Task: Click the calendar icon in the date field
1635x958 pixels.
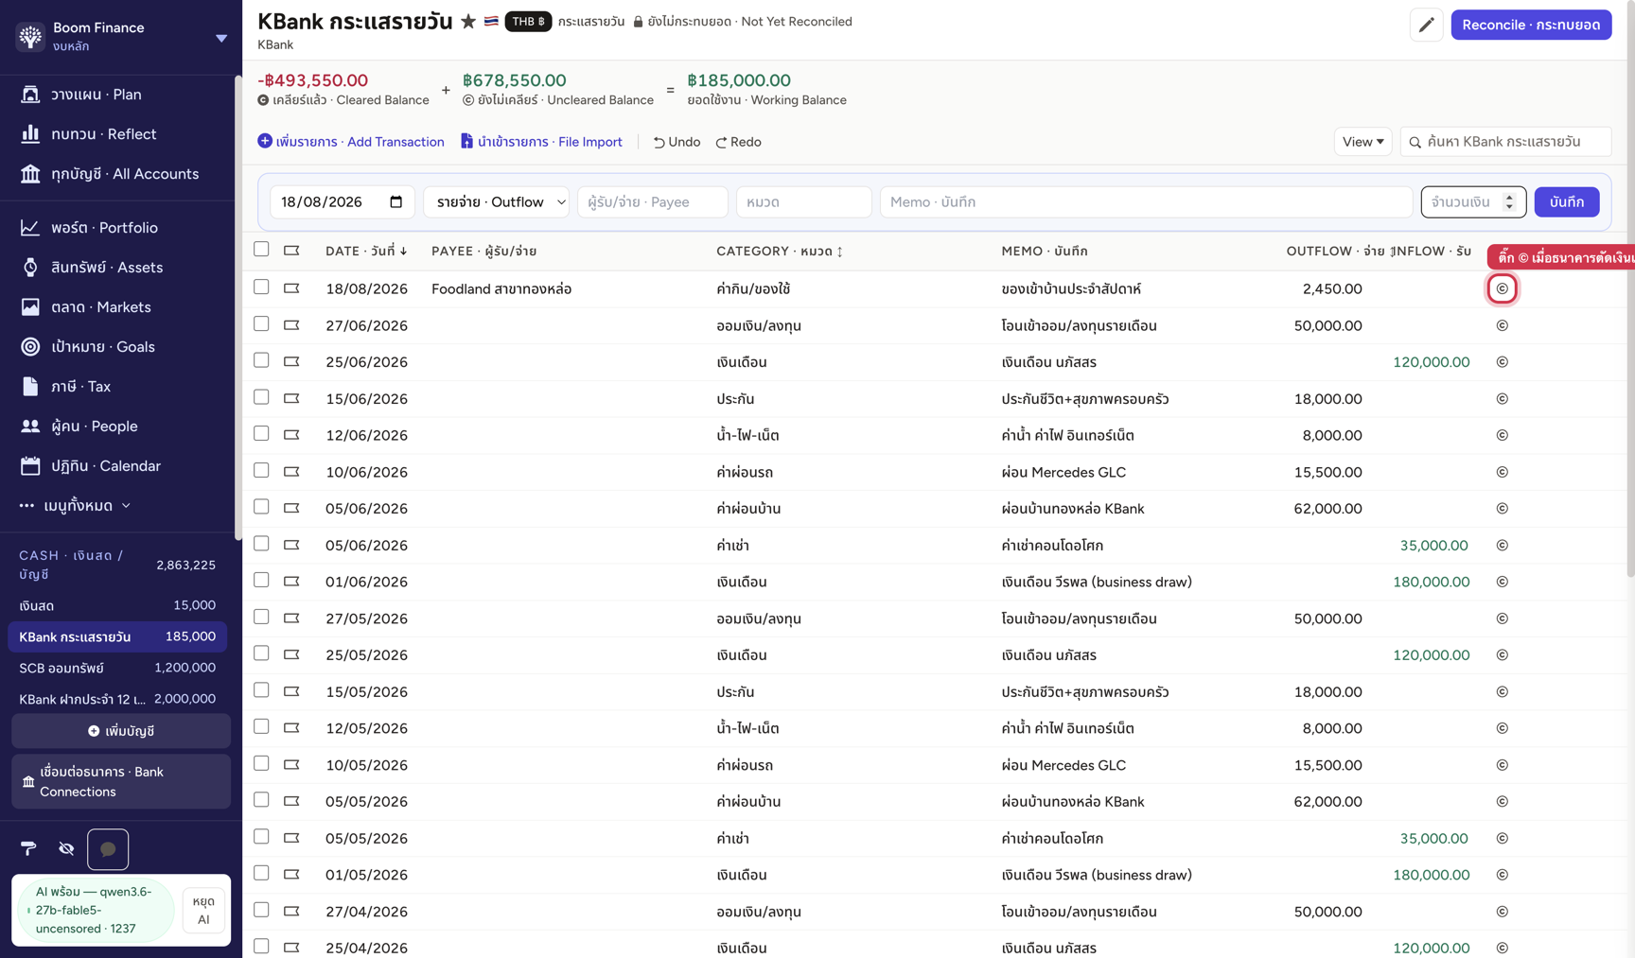Action: click(396, 201)
